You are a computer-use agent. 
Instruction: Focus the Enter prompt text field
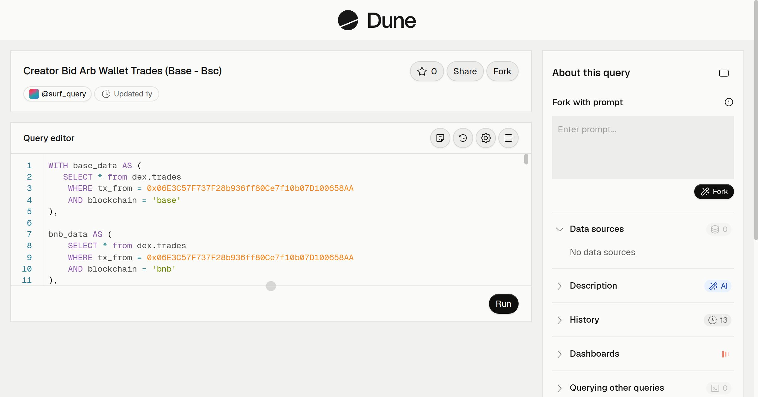click(643, 147)
